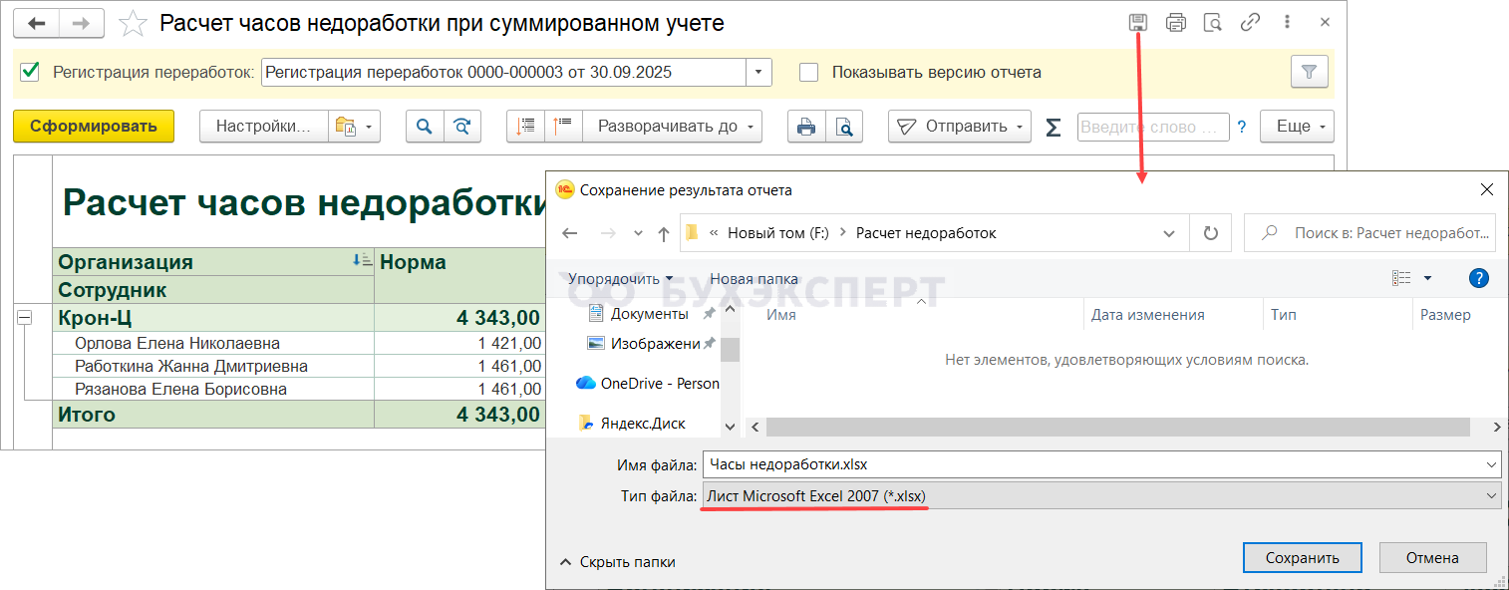Open the Еще dropdown menu

[x=1298, y=127]
